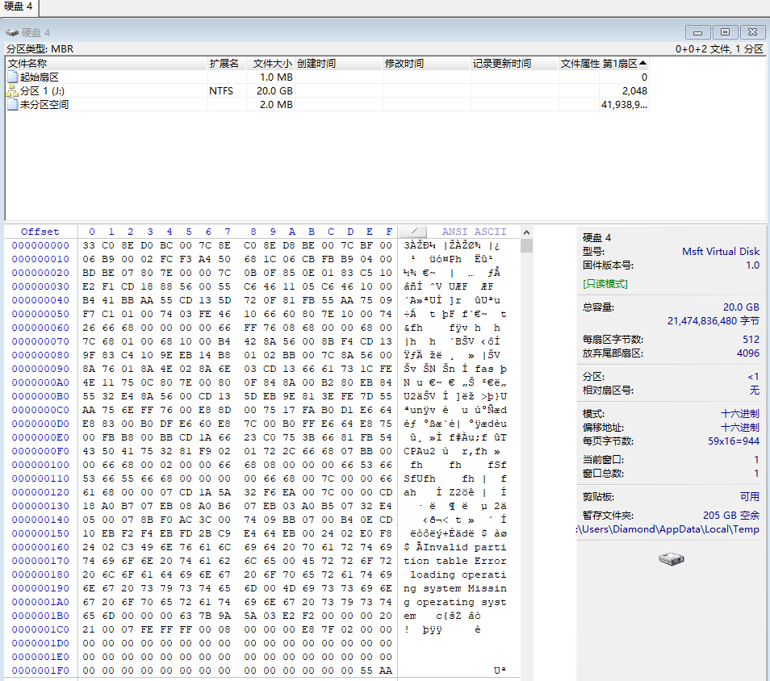Close the 硬盘 4 child window
Image resolution: width=770 pixels, height=681 pixels.
(x=752, y=32)
